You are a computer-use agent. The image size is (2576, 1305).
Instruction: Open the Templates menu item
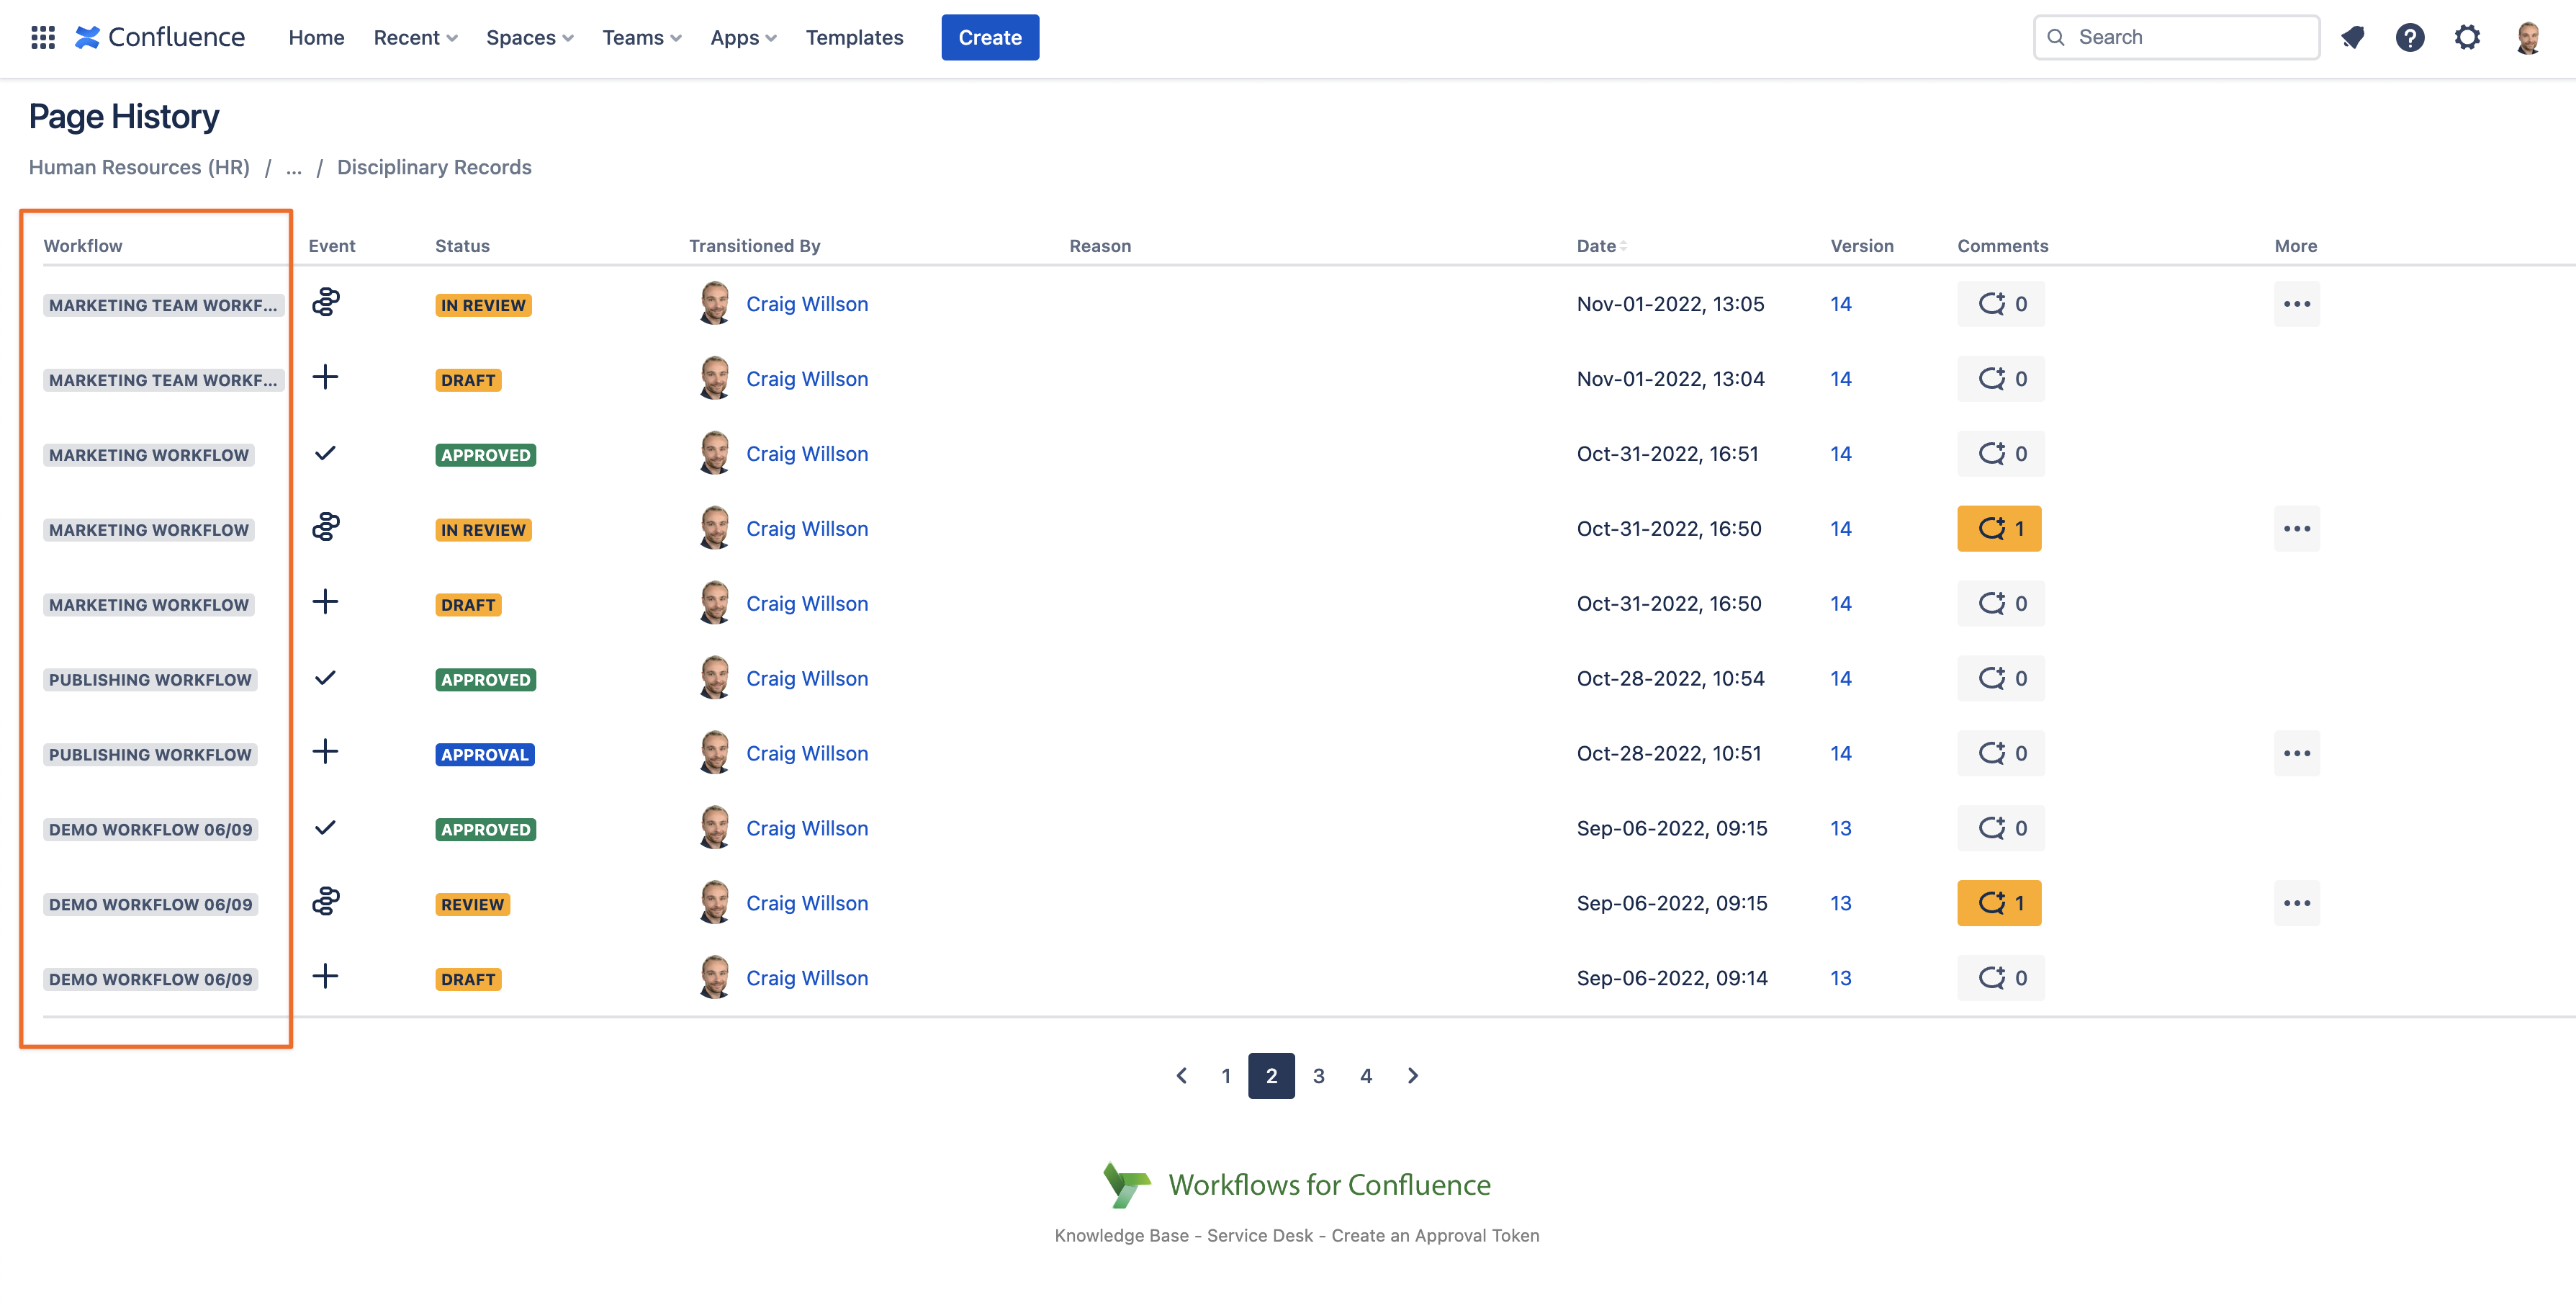pyautogui.click(x=854, y=37)
